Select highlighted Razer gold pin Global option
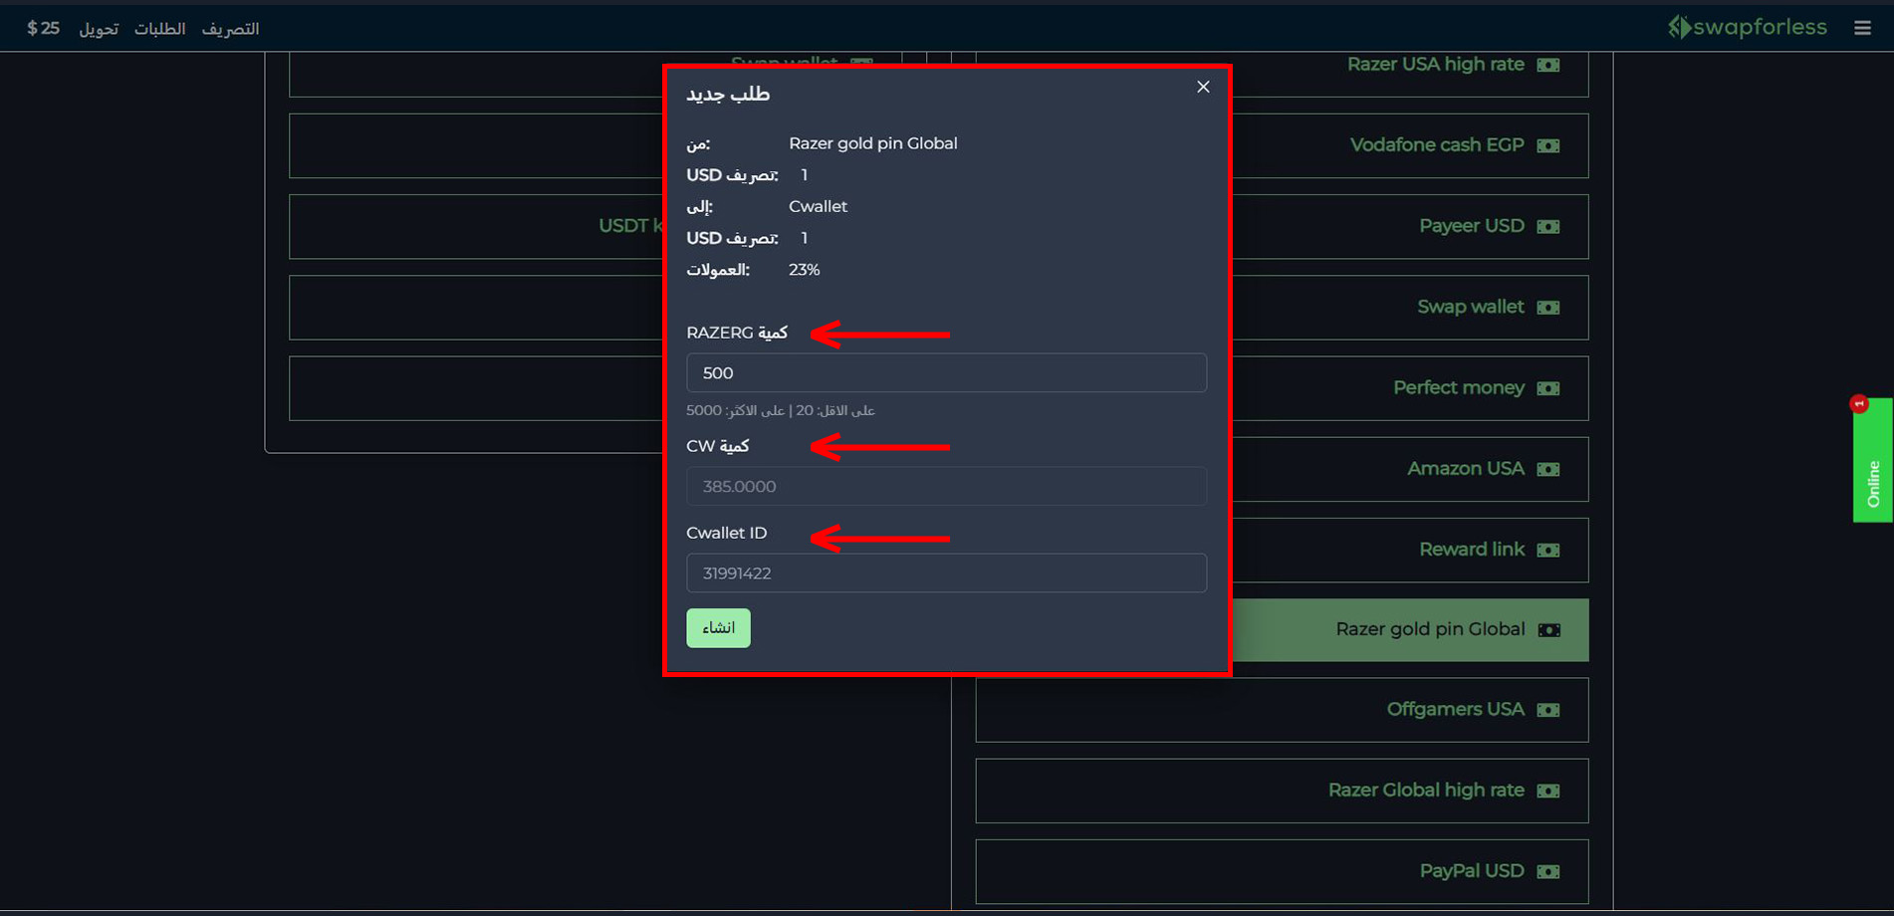 (x=1409, y=629)
